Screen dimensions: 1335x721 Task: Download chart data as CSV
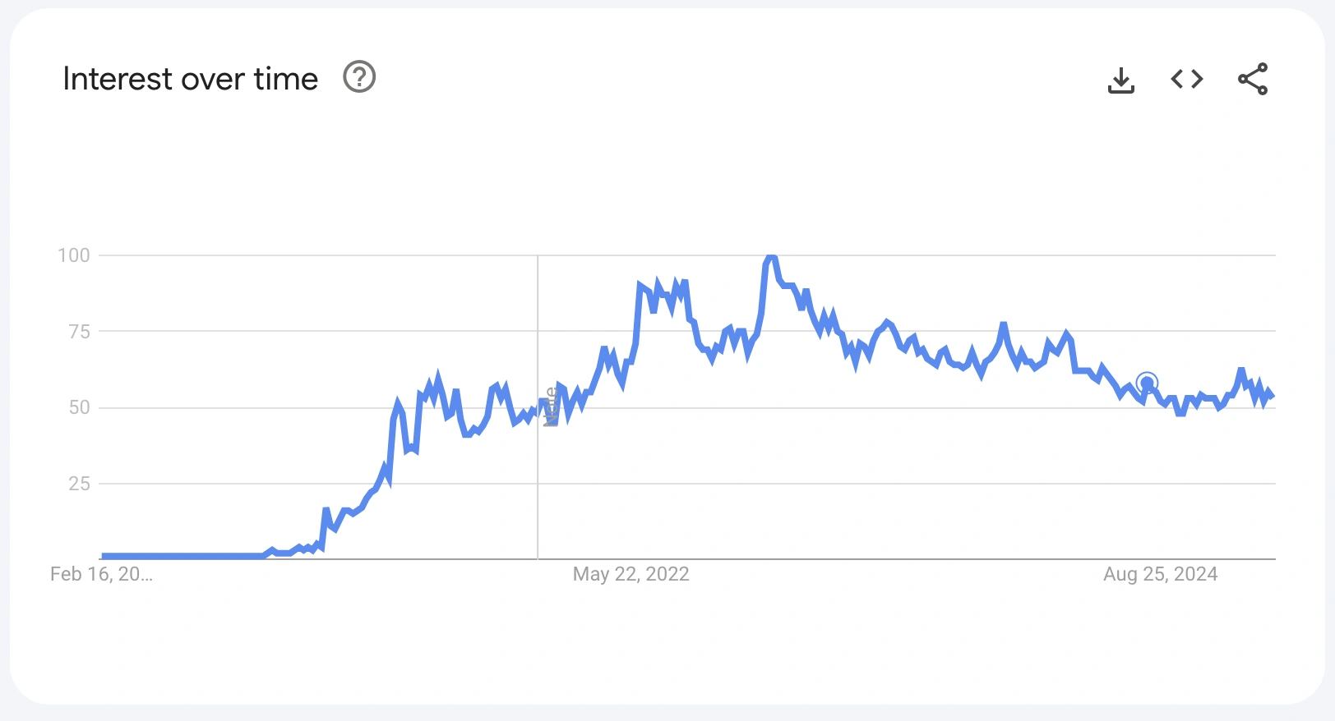1121,80
